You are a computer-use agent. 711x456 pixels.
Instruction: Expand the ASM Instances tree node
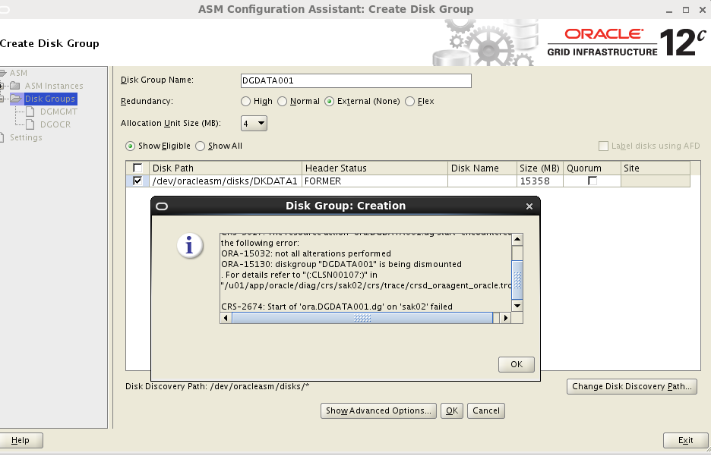pos(2,85)
